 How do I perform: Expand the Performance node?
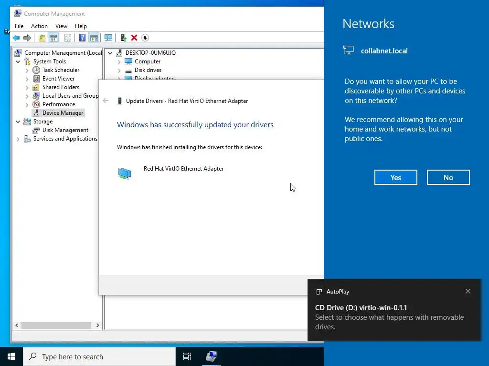coord(27,104)
